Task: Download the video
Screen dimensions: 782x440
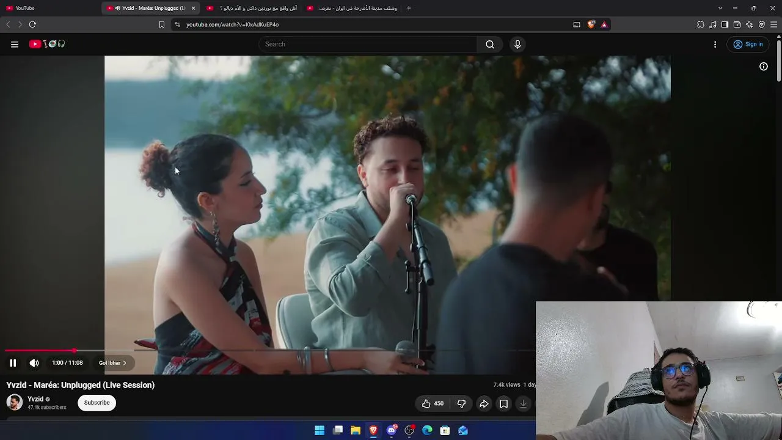Action: coord(523,403)
